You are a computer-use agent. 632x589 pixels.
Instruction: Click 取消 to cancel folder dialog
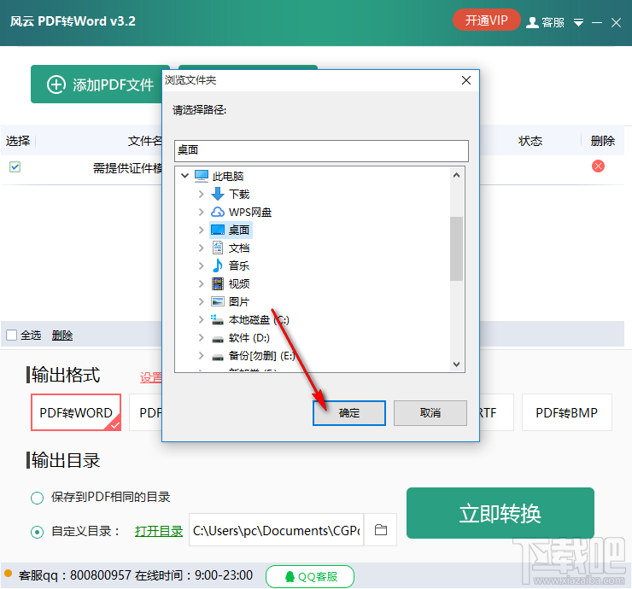[x=430, y=413]
